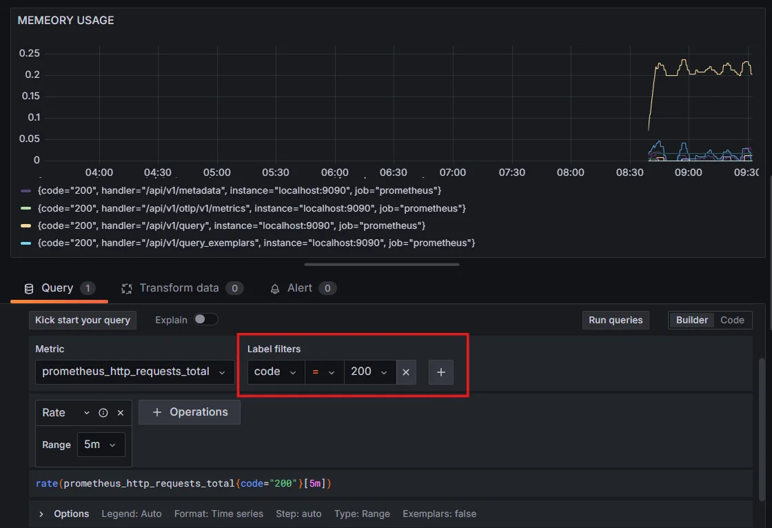Click the horizontal scrollbar below the legend
Screen dimensions: 772x528
[x=382, y=264]
